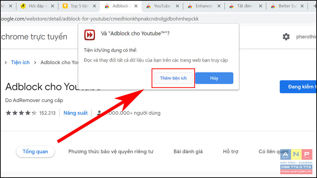This screenshot has width=317, height=178.
Task: Close the "Tắt đèn" browser tab
Action: point(260,6)
